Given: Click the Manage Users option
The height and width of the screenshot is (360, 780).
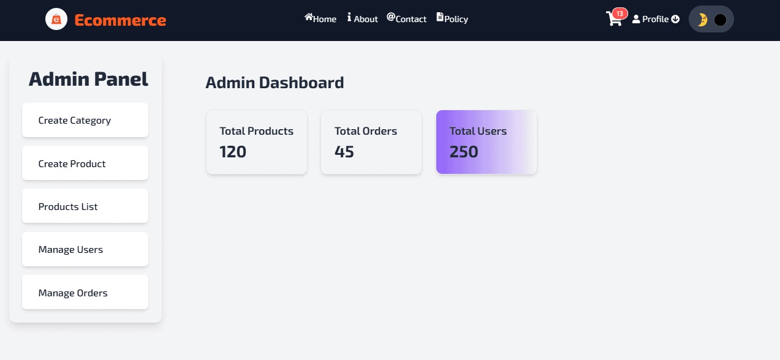Looking at the screenshot, I should click(85, 249).
